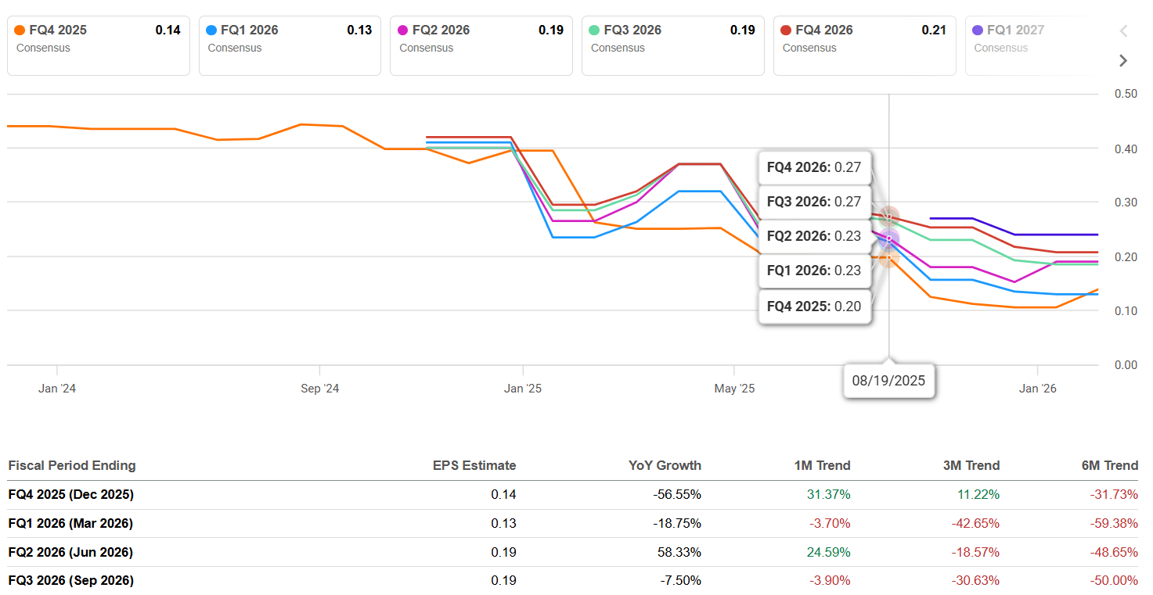This screenshot has height=595, width=1153.
Task: Click the 08/19/2025 date label
Action: pyautogui.click(x=888, y=381)
